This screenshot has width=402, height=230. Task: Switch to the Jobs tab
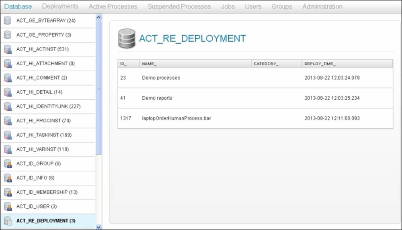pos(228,6)
